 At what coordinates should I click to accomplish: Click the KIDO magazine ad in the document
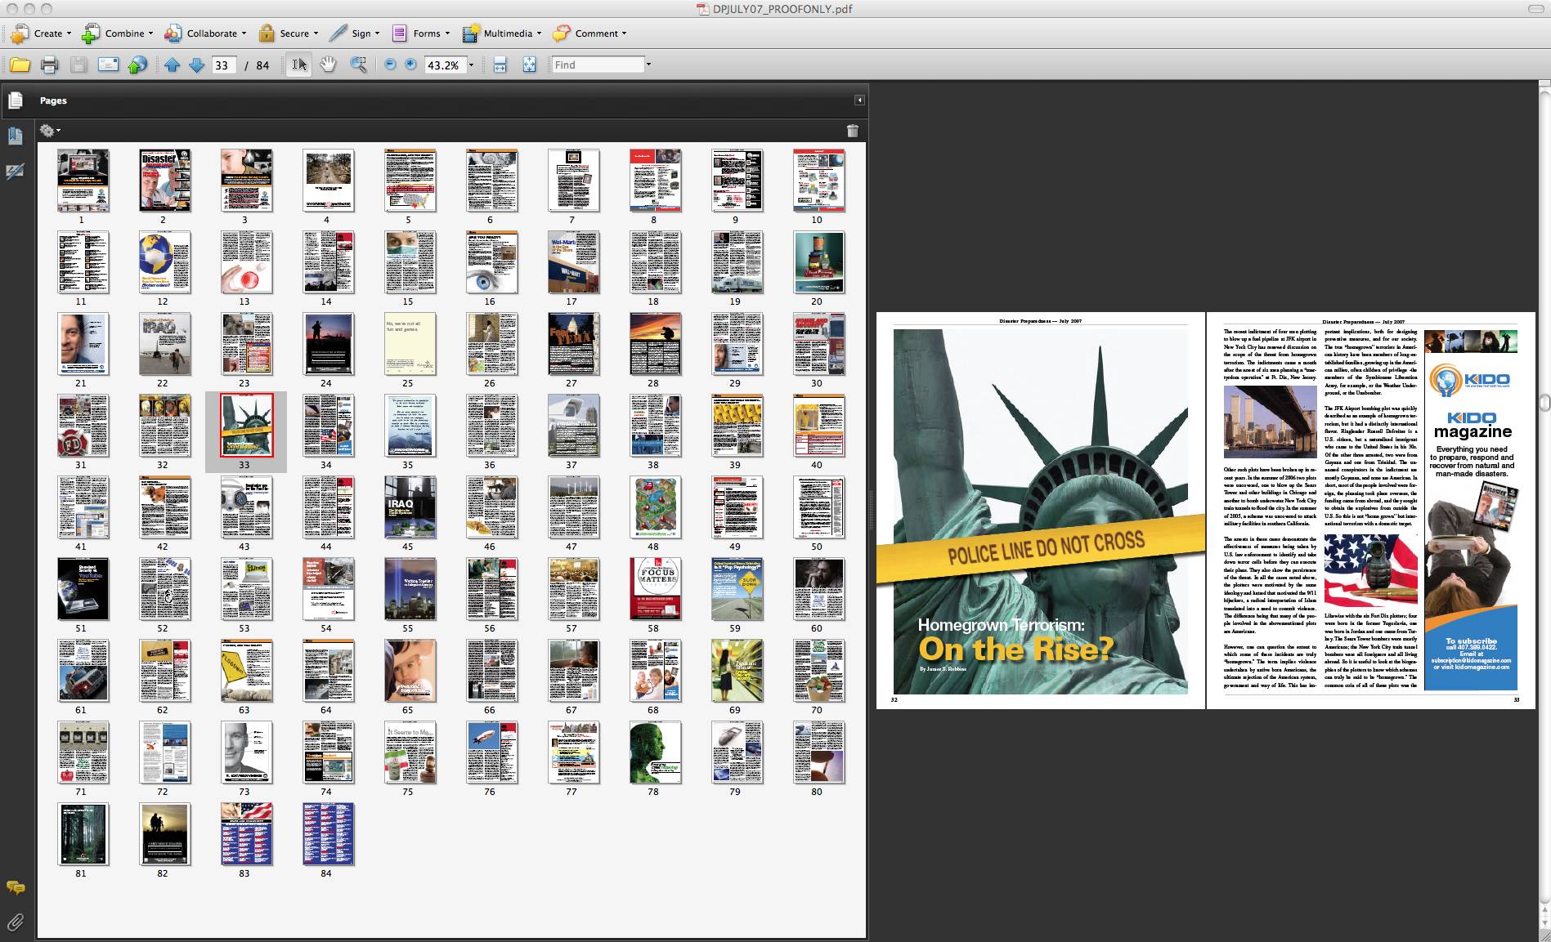(1471, 510)
